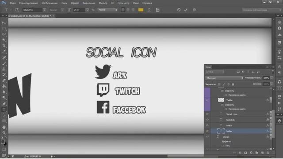Select the Clone Stamp tool
This screenshot has height=159, width=283.
coord(4,69)
